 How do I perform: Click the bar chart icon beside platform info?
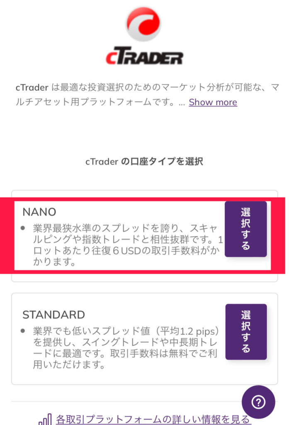(45, 419)
